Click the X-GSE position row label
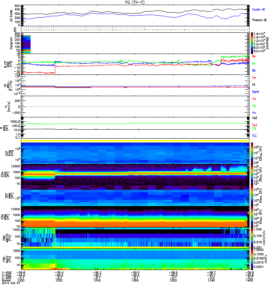The height and width of the screenshot is (288, 270). [6, 273]
